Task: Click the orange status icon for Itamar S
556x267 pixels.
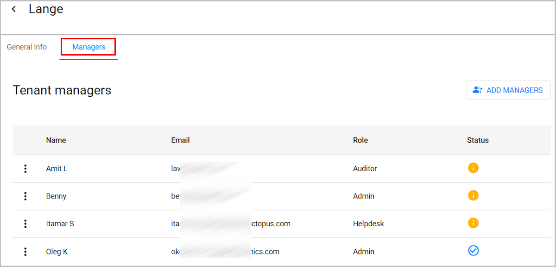Action: point(473,223)
